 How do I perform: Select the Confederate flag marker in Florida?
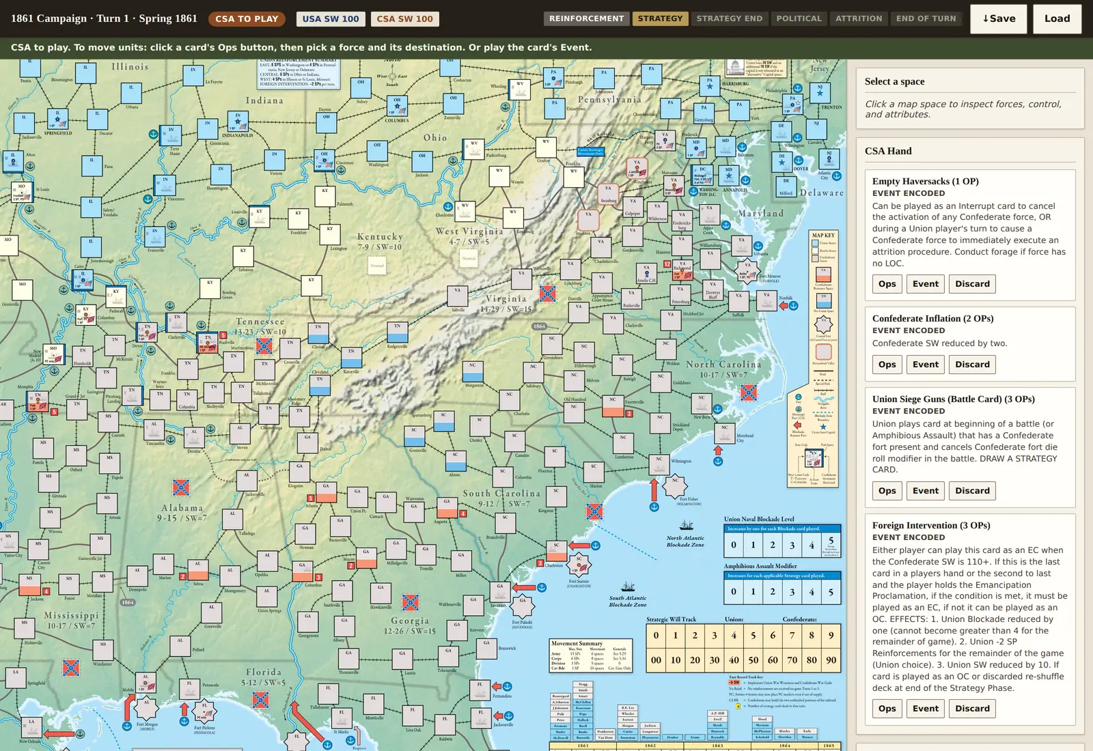click(260, 700)
